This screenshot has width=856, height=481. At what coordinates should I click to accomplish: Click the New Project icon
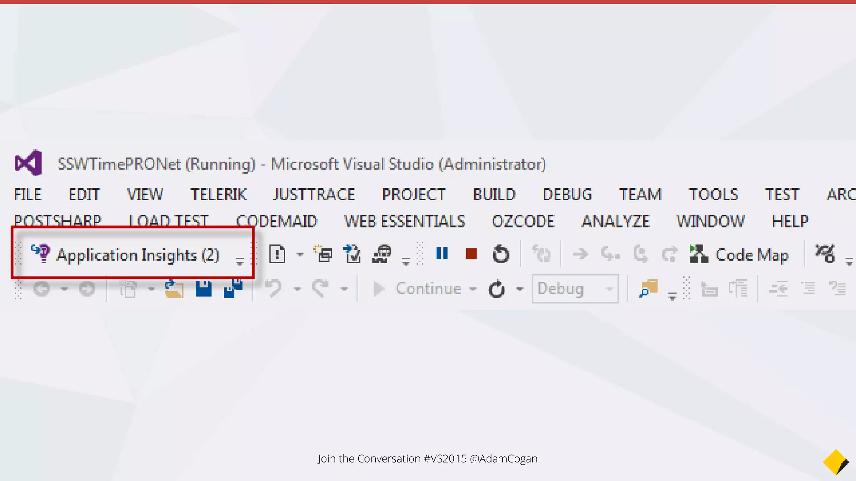pos(128,289)
